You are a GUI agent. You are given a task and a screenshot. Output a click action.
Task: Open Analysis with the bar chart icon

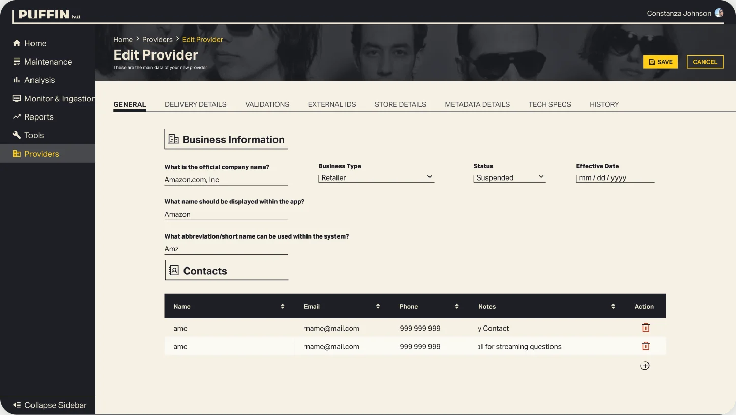click(x=17, y=80)
